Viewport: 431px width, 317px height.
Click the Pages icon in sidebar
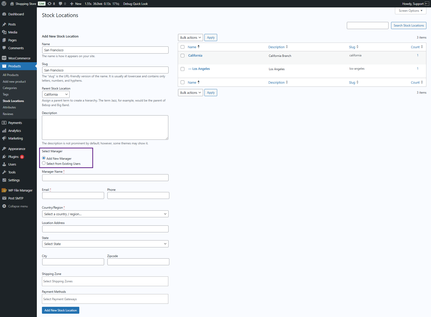[4, 40]
